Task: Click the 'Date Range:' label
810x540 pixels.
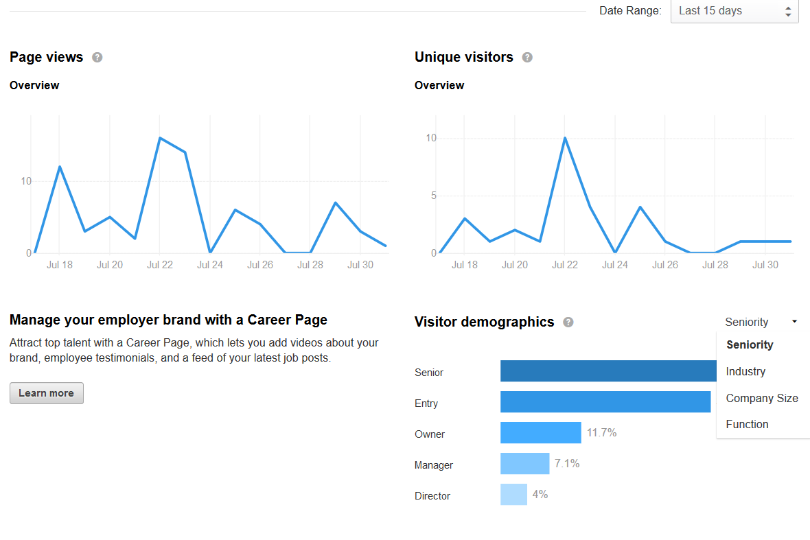Action: pos(630,11)
